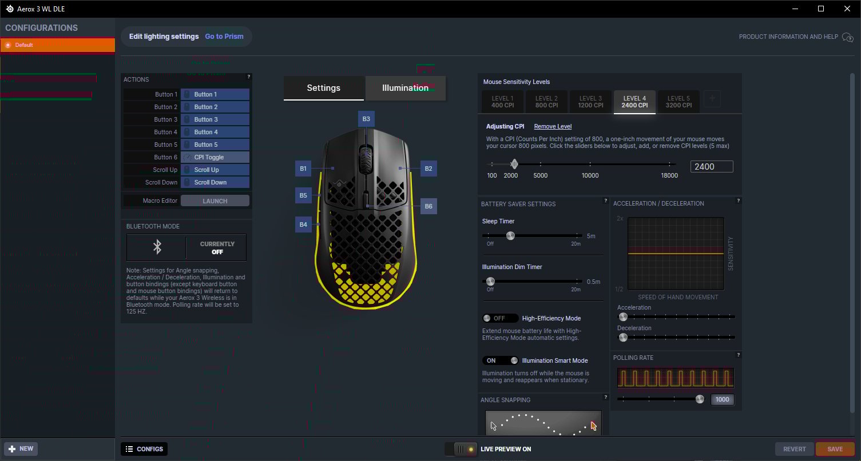Click the Illumination Dim Timer slider handle
861x461 pixels.
490,281
